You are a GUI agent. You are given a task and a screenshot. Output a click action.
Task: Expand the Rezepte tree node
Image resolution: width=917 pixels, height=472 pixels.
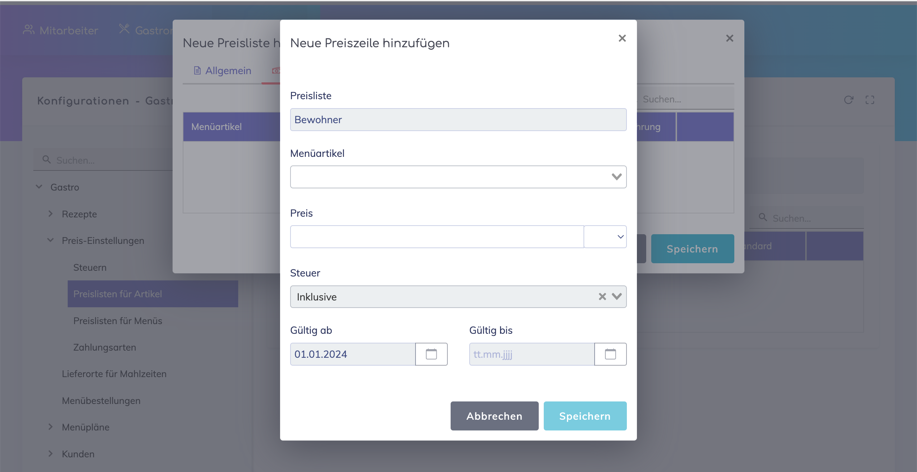pyautogui.click(x=51, y=214)
